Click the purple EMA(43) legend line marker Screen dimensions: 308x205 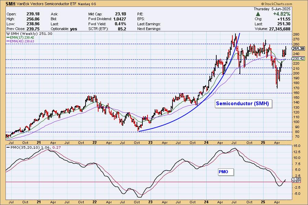tap(8, 41)
